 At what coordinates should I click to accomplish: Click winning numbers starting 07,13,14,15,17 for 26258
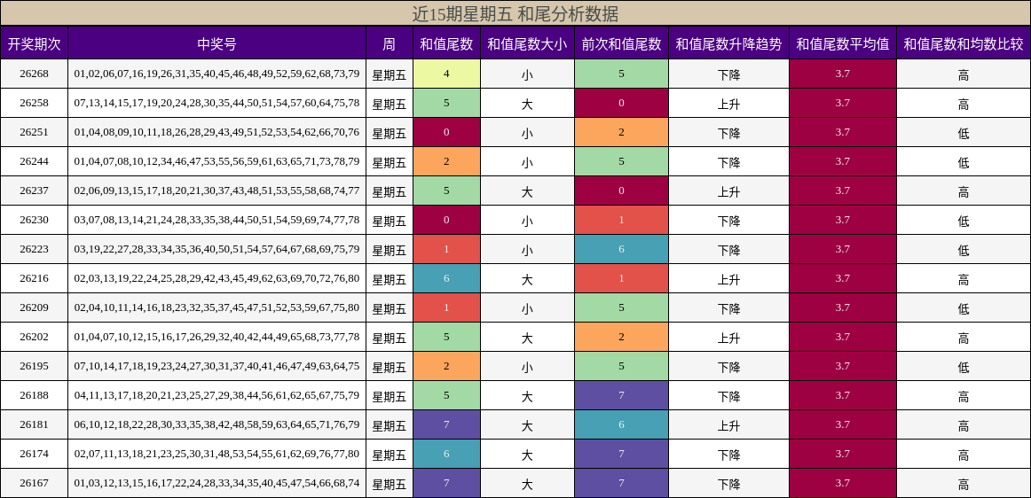pyautogui.click(x=217, y=103)
